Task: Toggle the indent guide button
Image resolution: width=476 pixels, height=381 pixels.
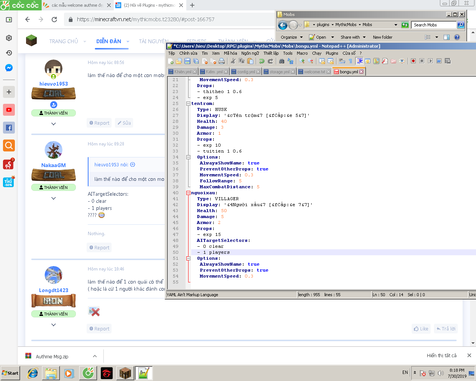Action: point(359,61)
